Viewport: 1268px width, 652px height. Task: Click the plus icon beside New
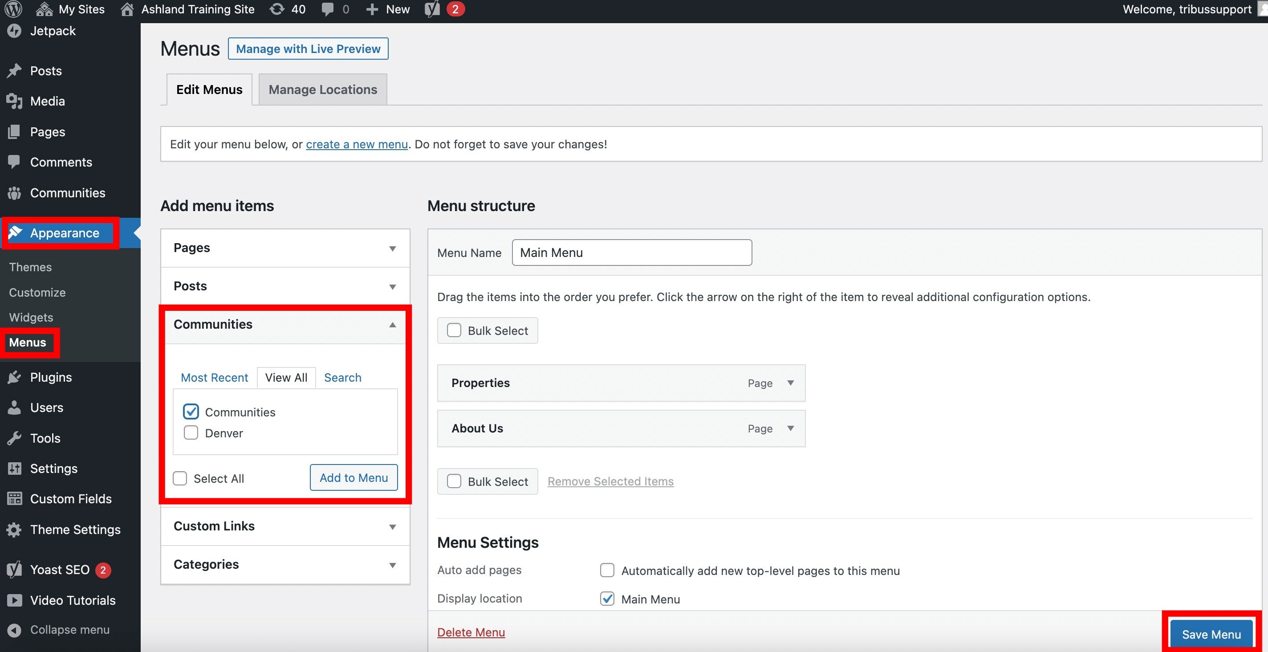[x=372, y=9]
